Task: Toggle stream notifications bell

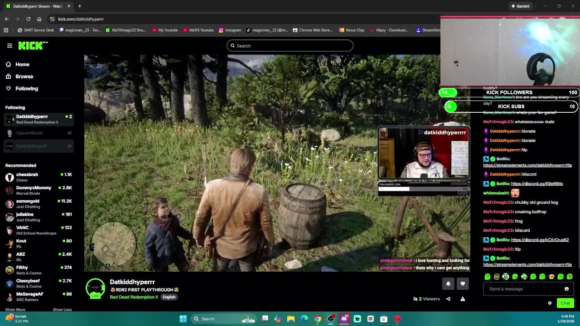Action: 448,284
